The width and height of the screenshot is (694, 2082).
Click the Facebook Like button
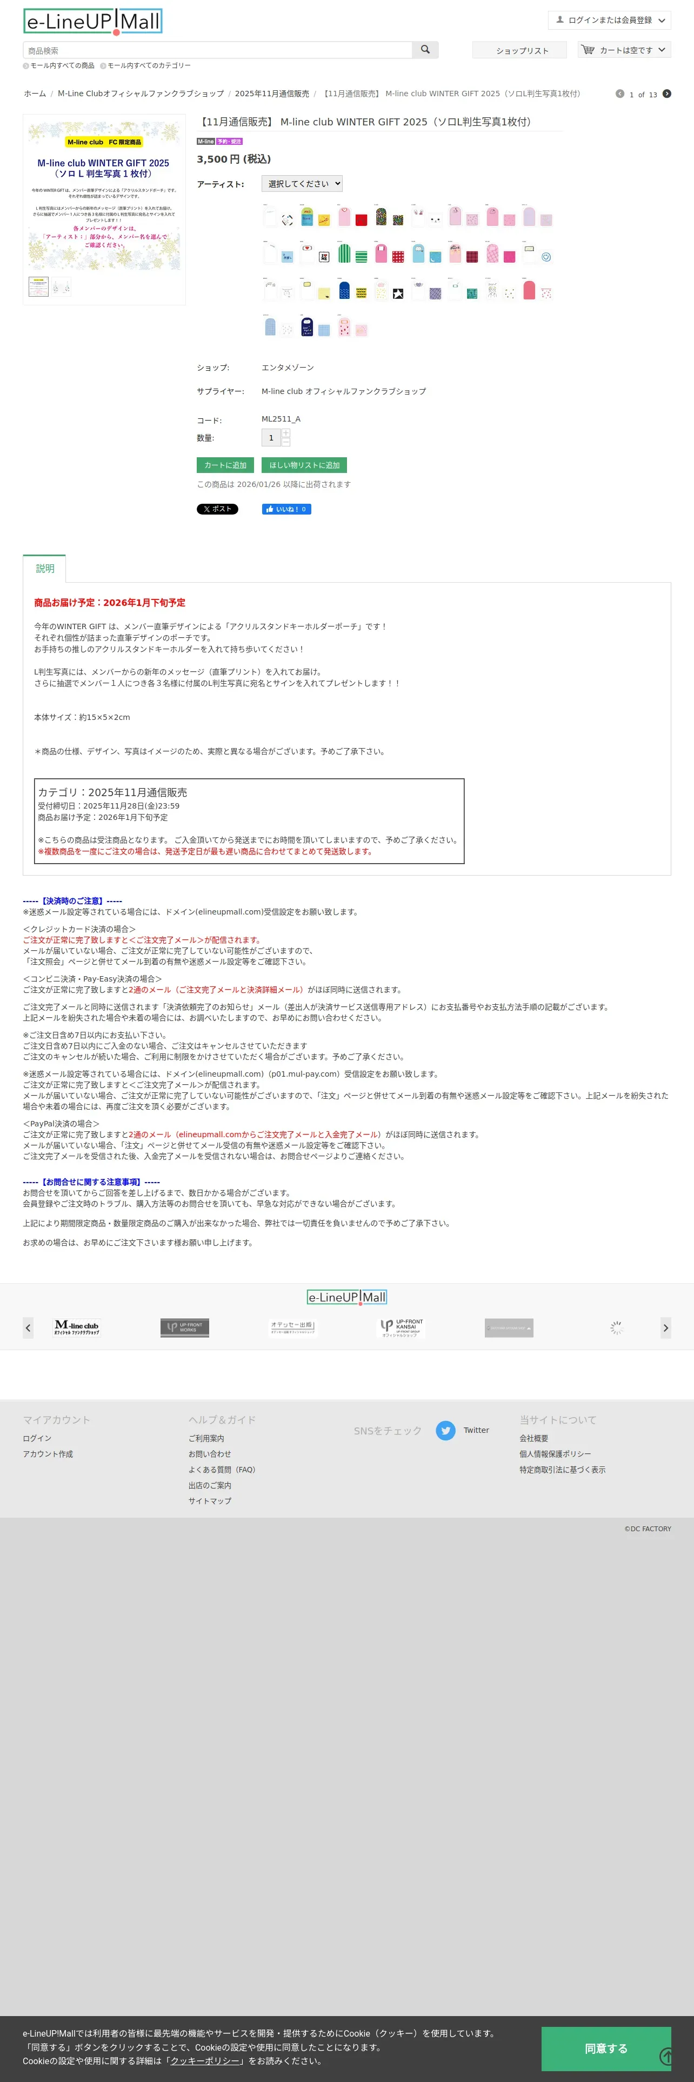(x=286, y=509)
